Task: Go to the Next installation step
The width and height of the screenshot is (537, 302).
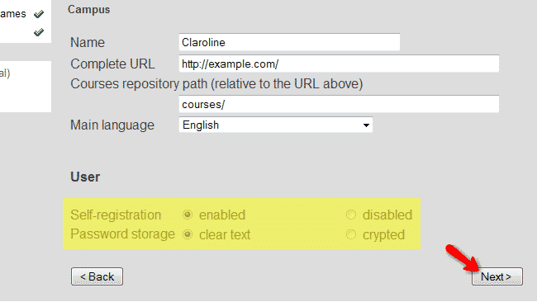Action: pos(497,276)
